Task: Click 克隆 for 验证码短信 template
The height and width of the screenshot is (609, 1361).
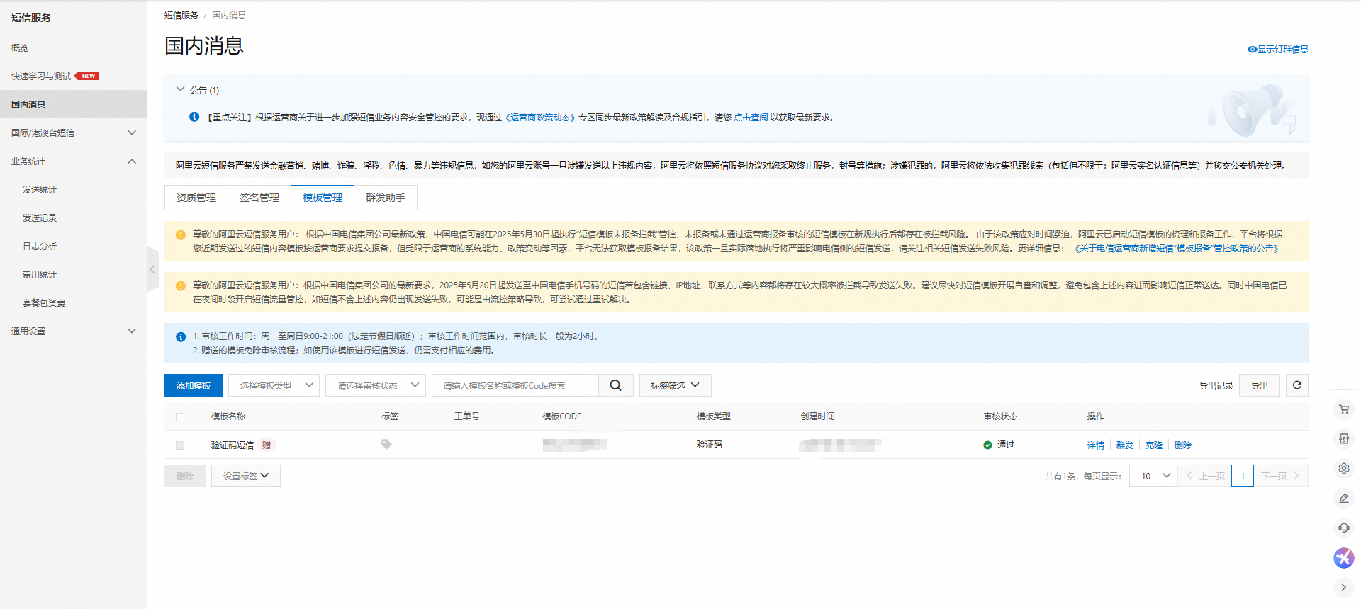Action: point(1154,445)
